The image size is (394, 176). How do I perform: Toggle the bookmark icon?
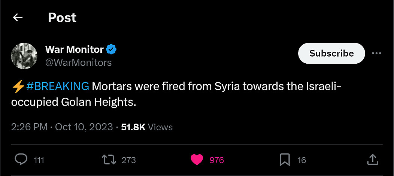click(285, 160)
